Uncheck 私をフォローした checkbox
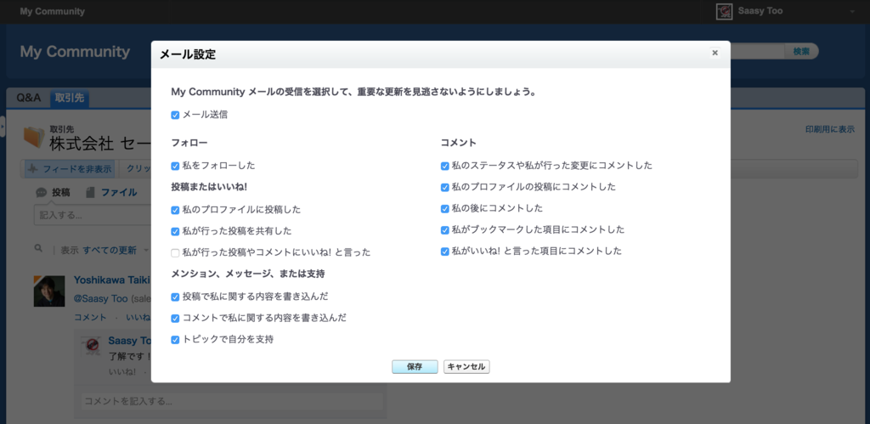The image size is (870, 424). 175,166
